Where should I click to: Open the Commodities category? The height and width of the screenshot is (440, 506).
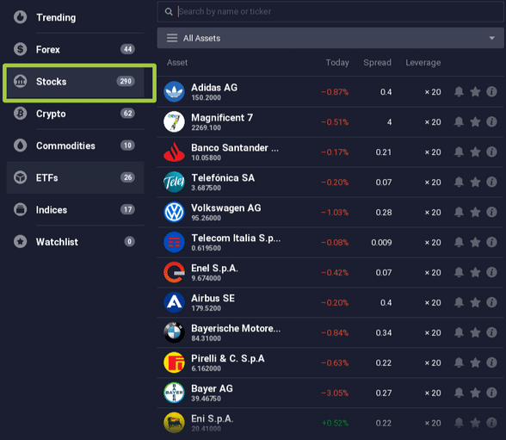point(75,146)
